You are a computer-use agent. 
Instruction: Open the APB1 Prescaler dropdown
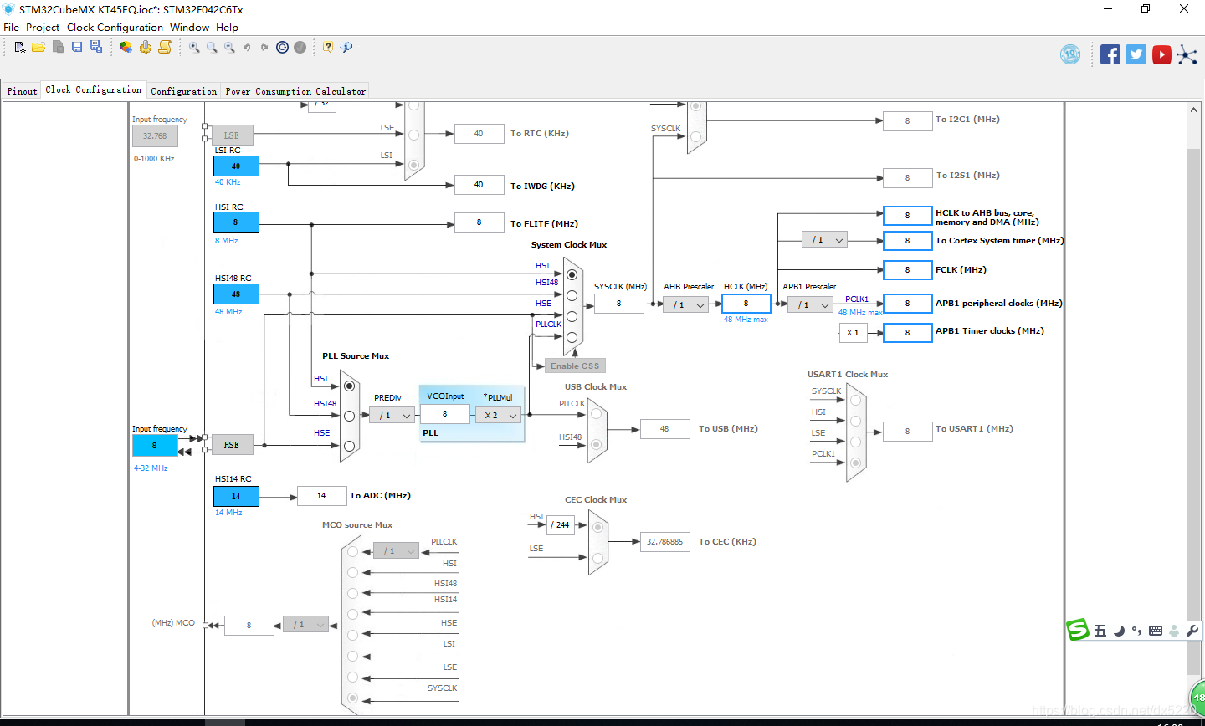coord(810,305)
